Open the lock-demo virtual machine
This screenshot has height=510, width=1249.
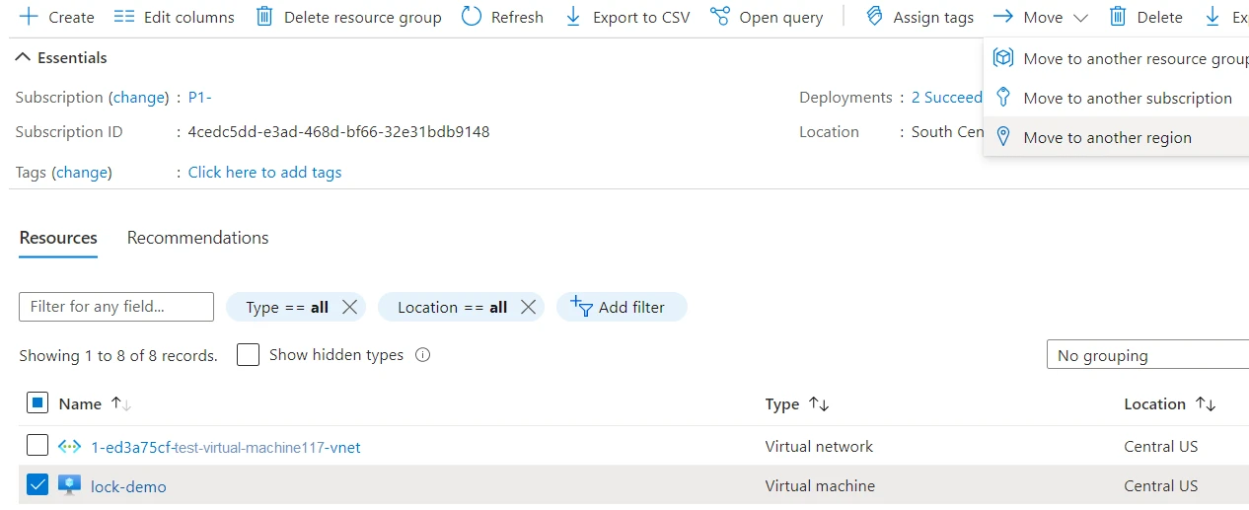(128, 486)
